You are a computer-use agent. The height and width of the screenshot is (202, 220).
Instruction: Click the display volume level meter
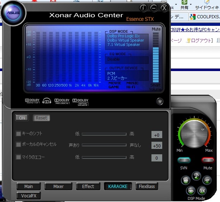(x=156, y=57)
